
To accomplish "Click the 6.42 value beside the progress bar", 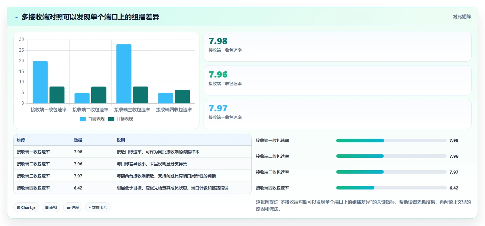I will [454, 188].
